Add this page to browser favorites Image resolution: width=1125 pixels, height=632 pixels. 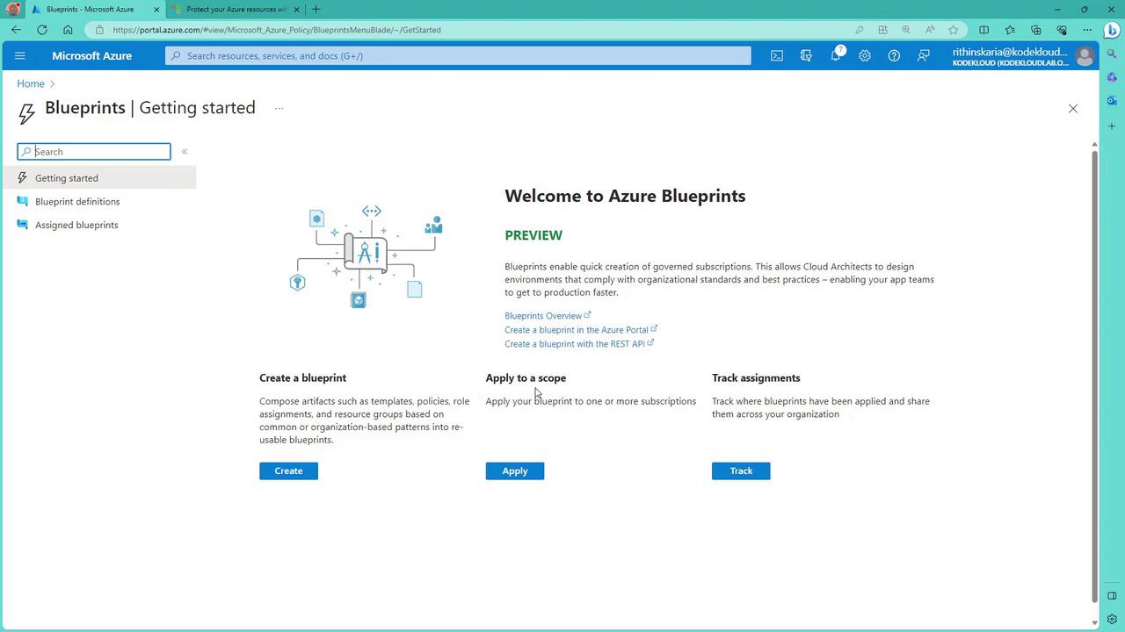pyautogui.click(x=953, y=30)
